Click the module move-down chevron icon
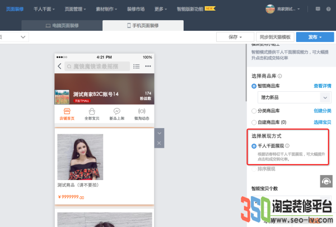Viewport: 336px width, 227px height. click(x=159, y=133)
